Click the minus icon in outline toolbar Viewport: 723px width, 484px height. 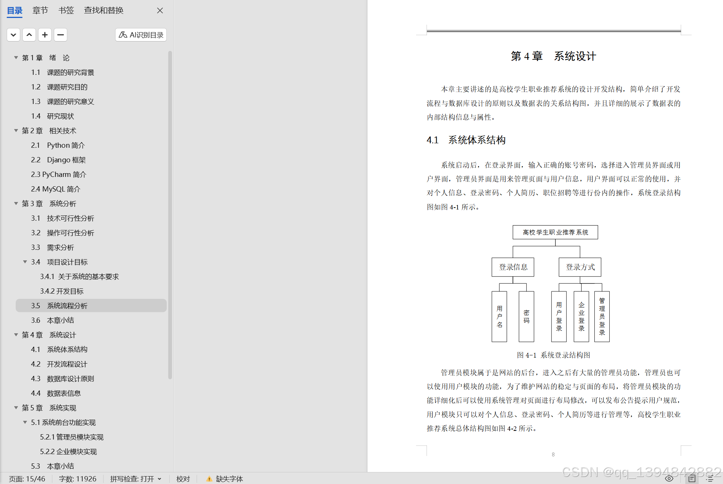pyautogui.click(x=61, y=35)
